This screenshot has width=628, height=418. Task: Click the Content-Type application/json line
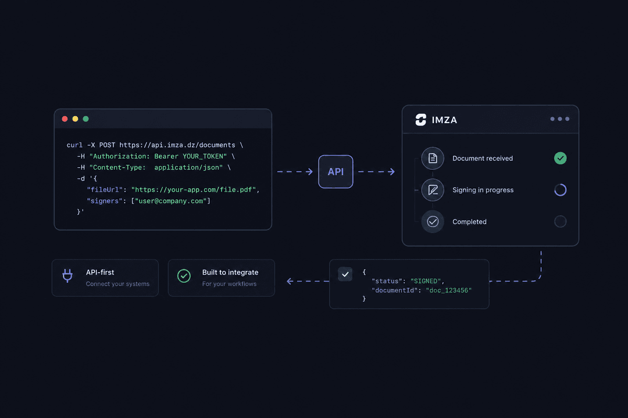(154, 167)
